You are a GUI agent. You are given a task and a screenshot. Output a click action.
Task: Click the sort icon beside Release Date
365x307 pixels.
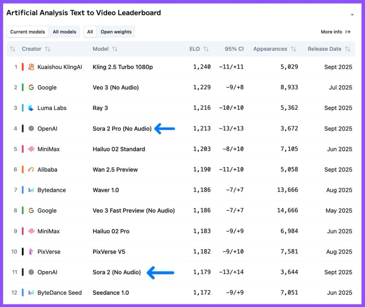348,49
